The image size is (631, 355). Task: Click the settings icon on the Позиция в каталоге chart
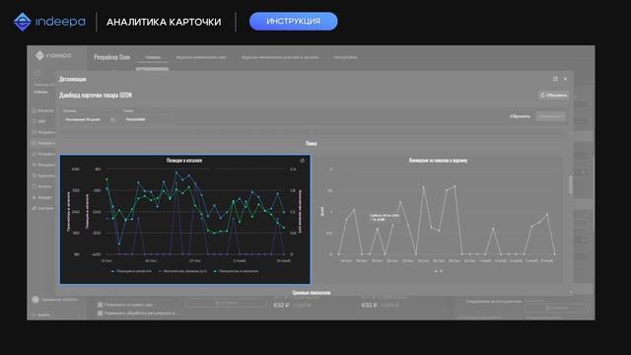(303, 161)
